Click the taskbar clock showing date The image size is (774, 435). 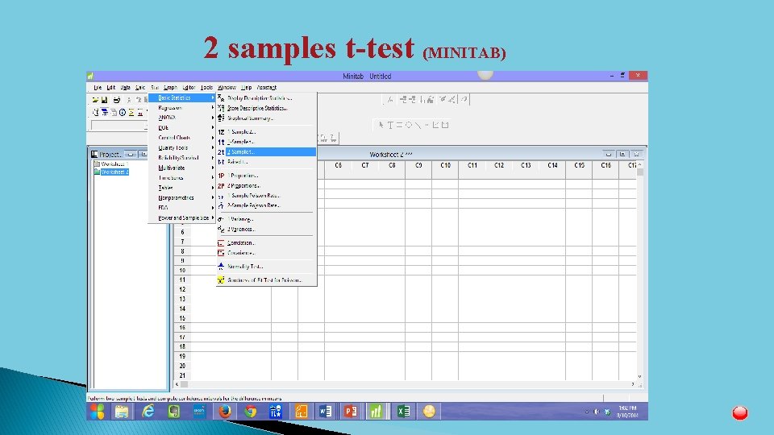627,412
